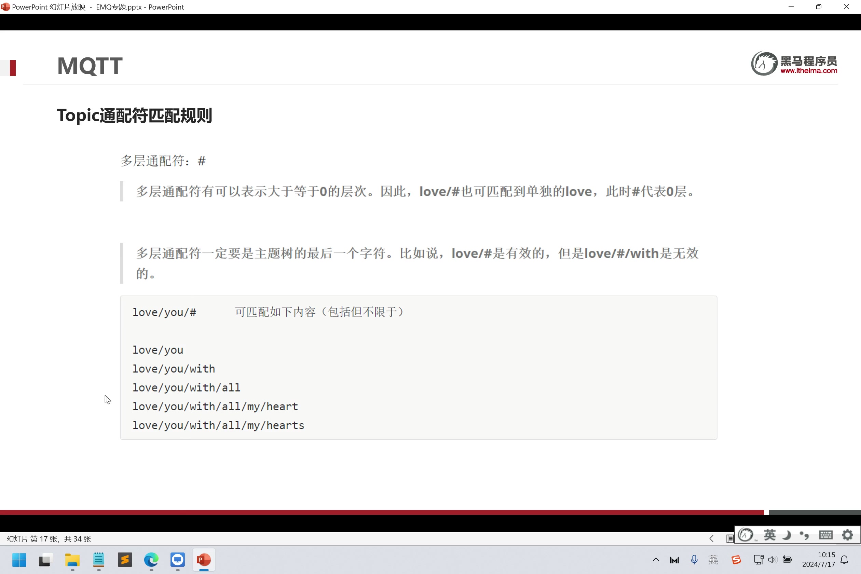Click the MQTT slide title
This screenshot has height=574, width=861.
90,66
